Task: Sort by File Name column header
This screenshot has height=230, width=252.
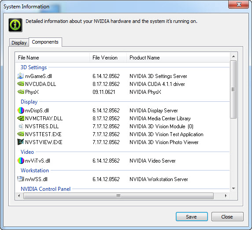Action: tap(52, 58)
